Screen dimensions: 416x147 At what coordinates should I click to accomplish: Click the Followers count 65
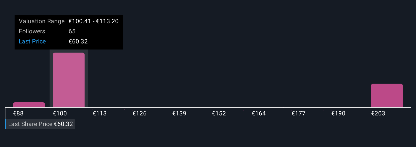point(72,31)
